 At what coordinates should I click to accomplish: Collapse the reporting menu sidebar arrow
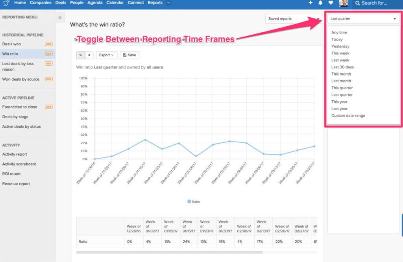click(60, 17)
